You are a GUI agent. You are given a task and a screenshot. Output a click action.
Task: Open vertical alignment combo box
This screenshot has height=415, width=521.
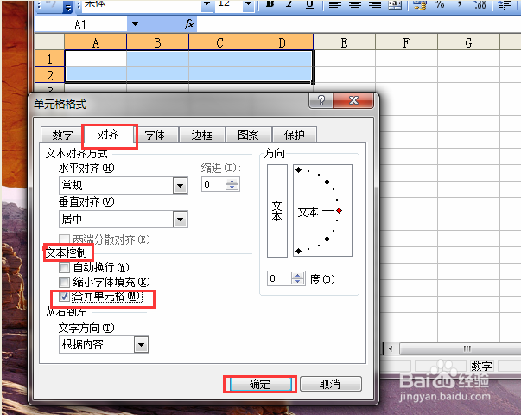pos(124,219)
